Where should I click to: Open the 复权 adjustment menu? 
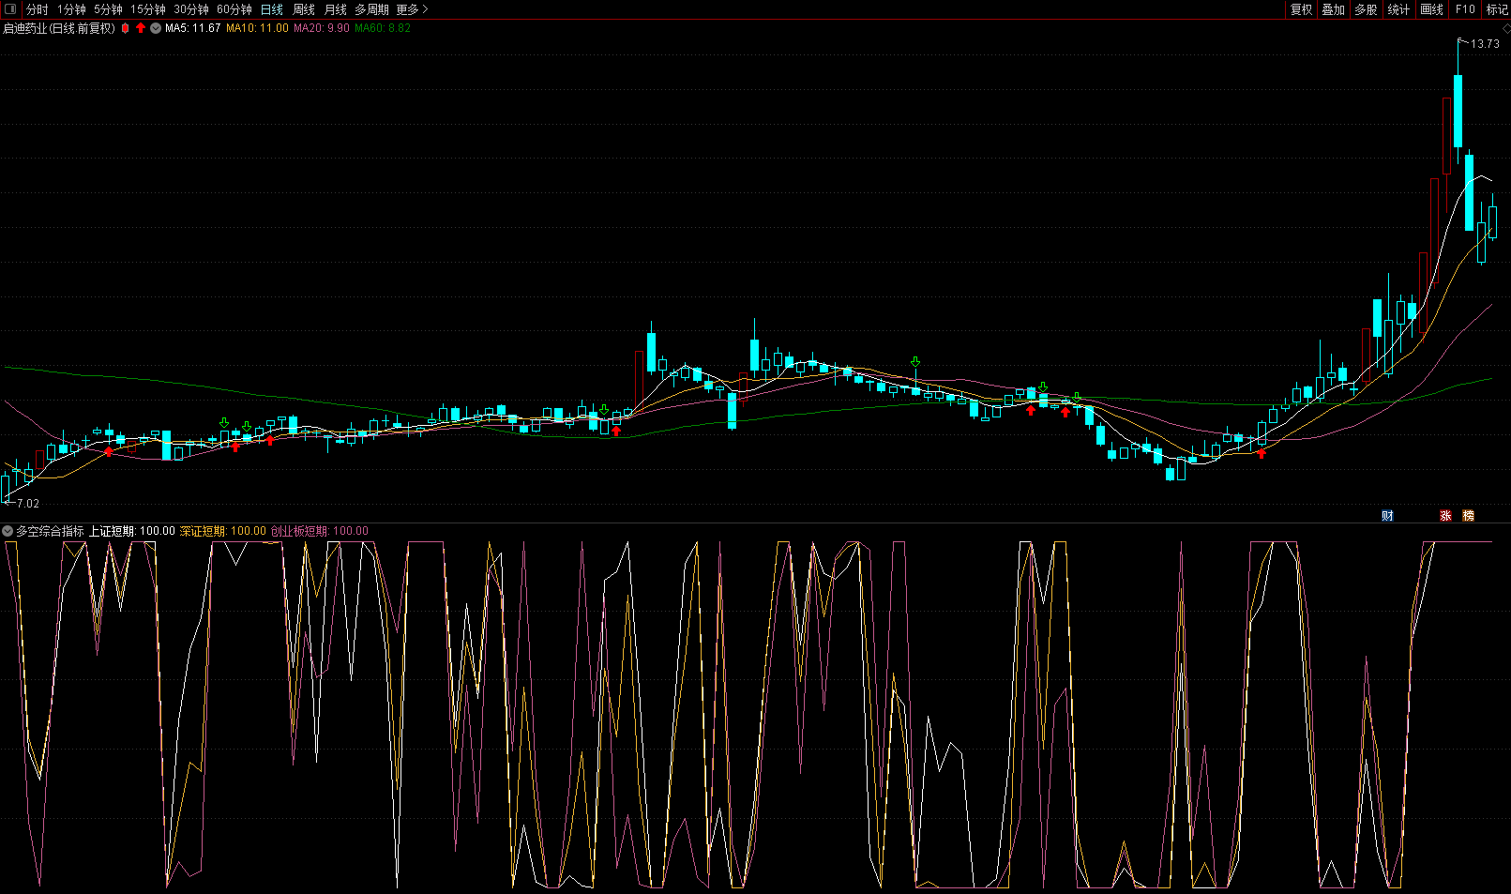(x=1302, y=9)
